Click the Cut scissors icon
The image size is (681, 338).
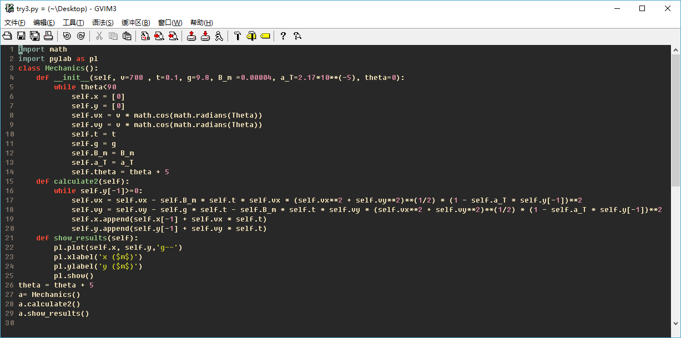[x=99, y=36]
